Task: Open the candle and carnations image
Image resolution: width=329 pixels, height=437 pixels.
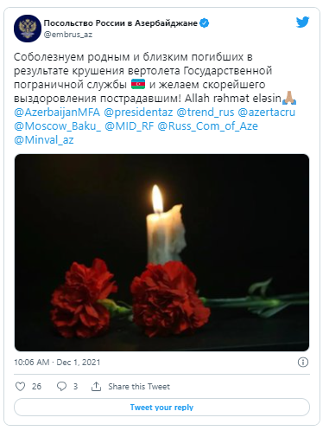Action: point(161,253)
